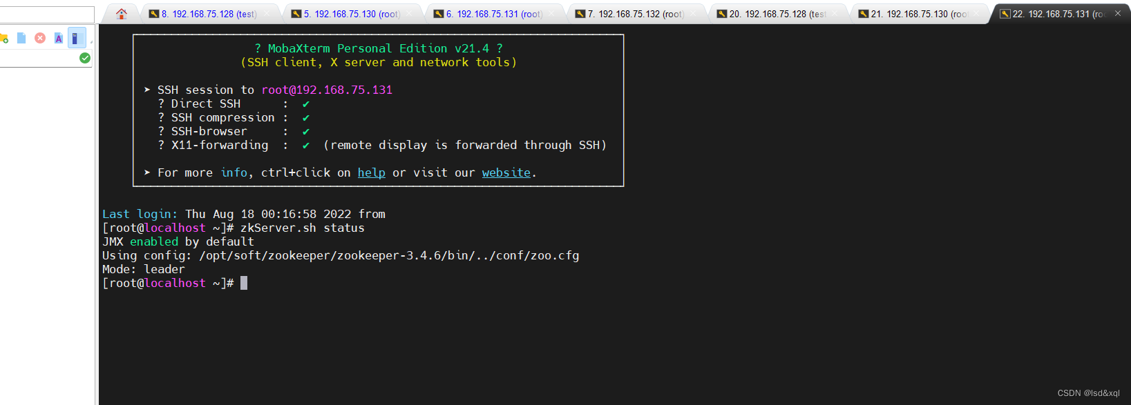Toggle the highlighted blue sidebar panel icon
Viewport: 1131px width, 405px height.
click(76, 38)
